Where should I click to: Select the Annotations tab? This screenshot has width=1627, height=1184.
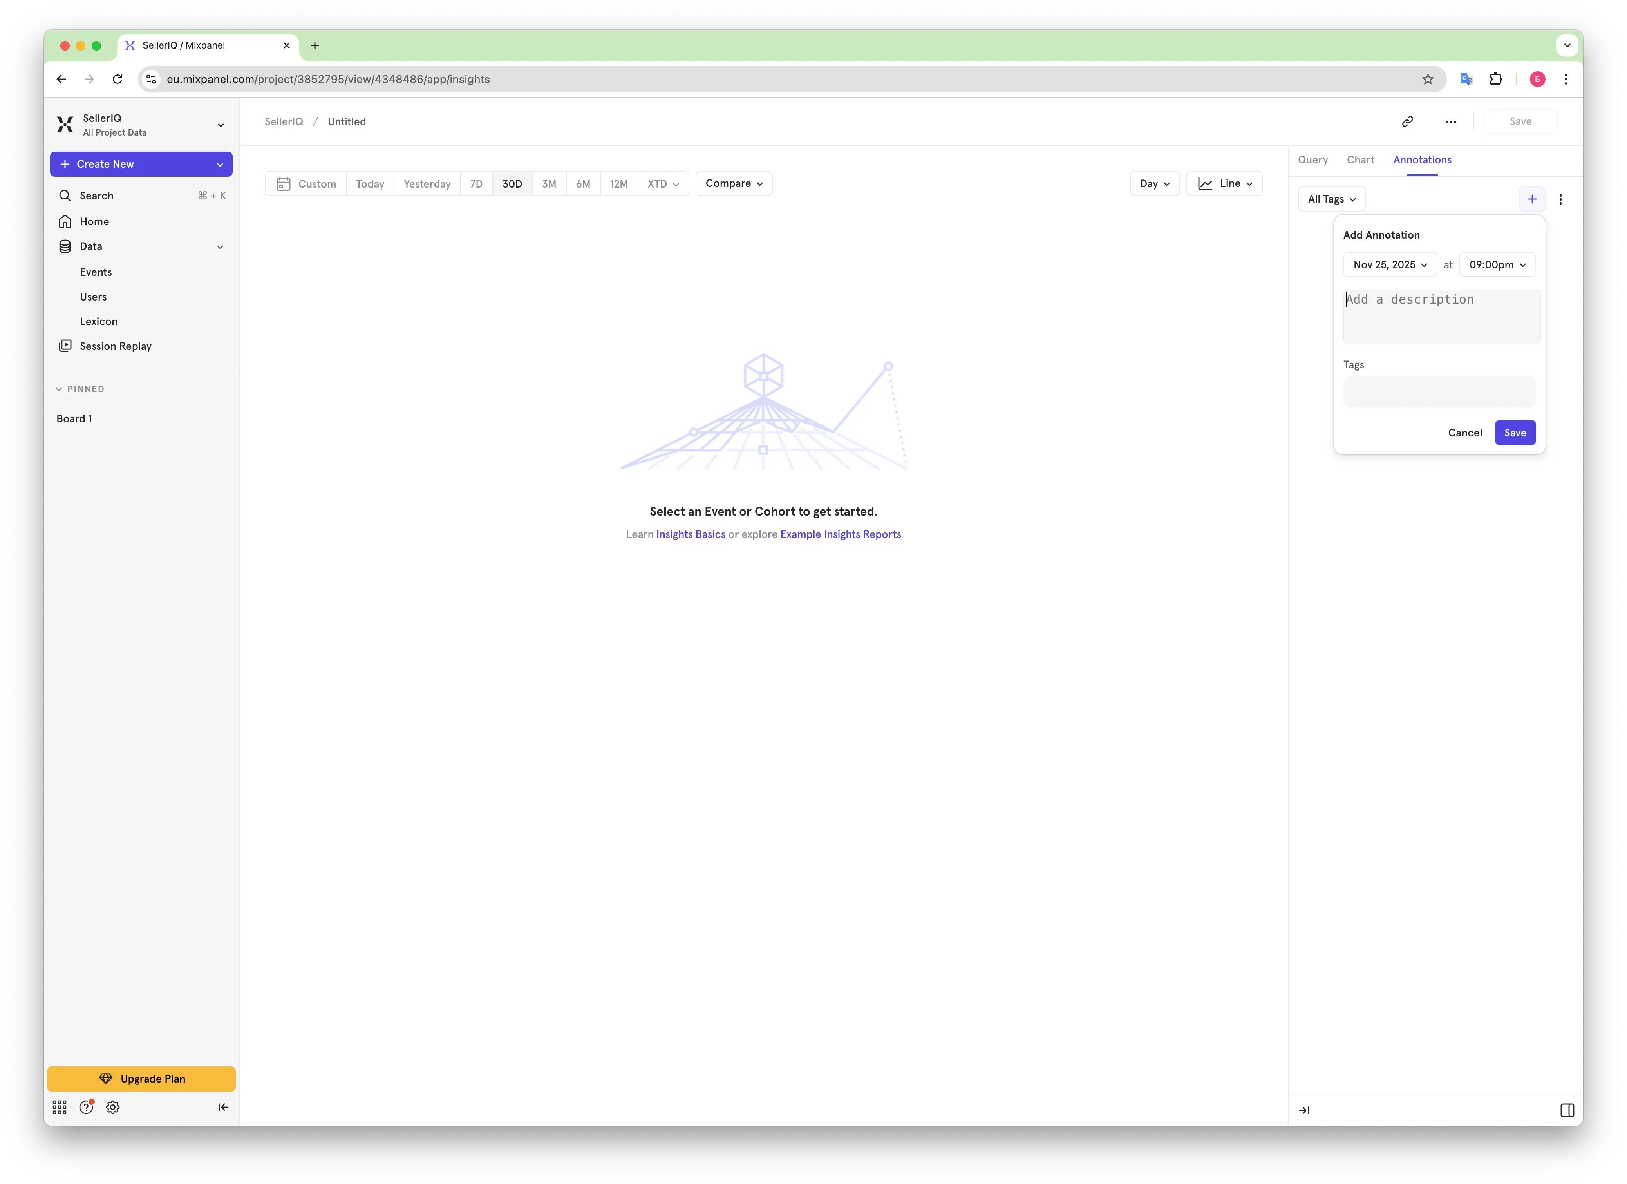pos(1422,159)
